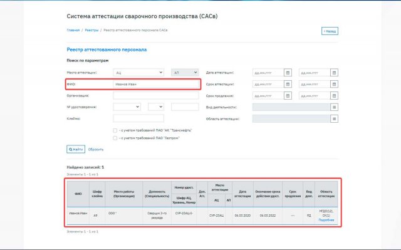The width and height of the screenshot is (401, 250).
Task: Click the Сбросить reset link
Action: 96,150
